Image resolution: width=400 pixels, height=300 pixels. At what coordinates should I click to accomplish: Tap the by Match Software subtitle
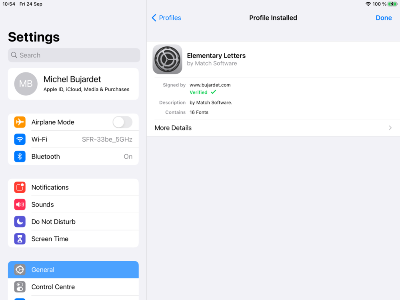[212, 63]
